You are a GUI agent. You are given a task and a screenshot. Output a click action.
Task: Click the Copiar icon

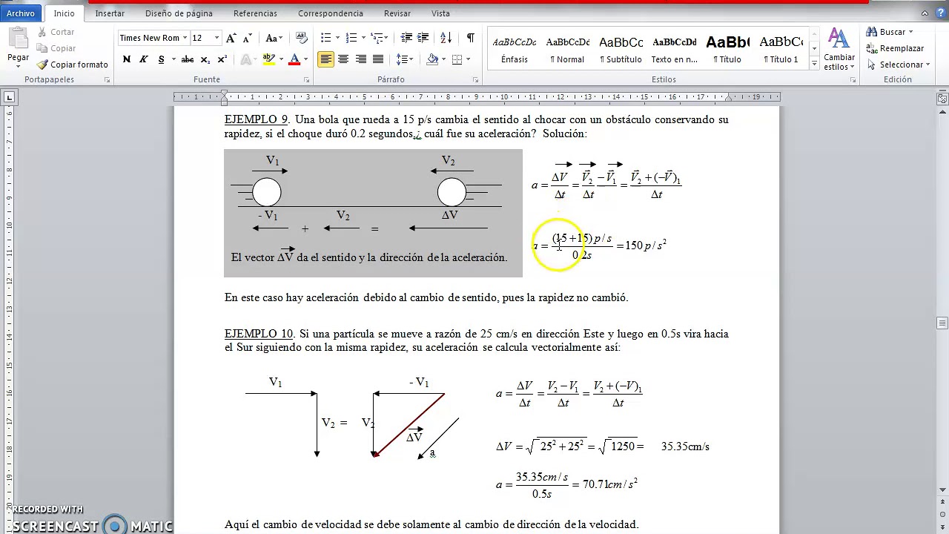(x=43, y=48)
